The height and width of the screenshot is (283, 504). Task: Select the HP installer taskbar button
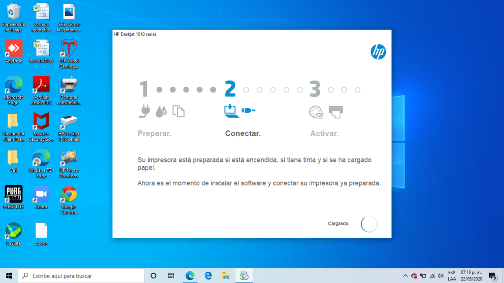[244, 276]
